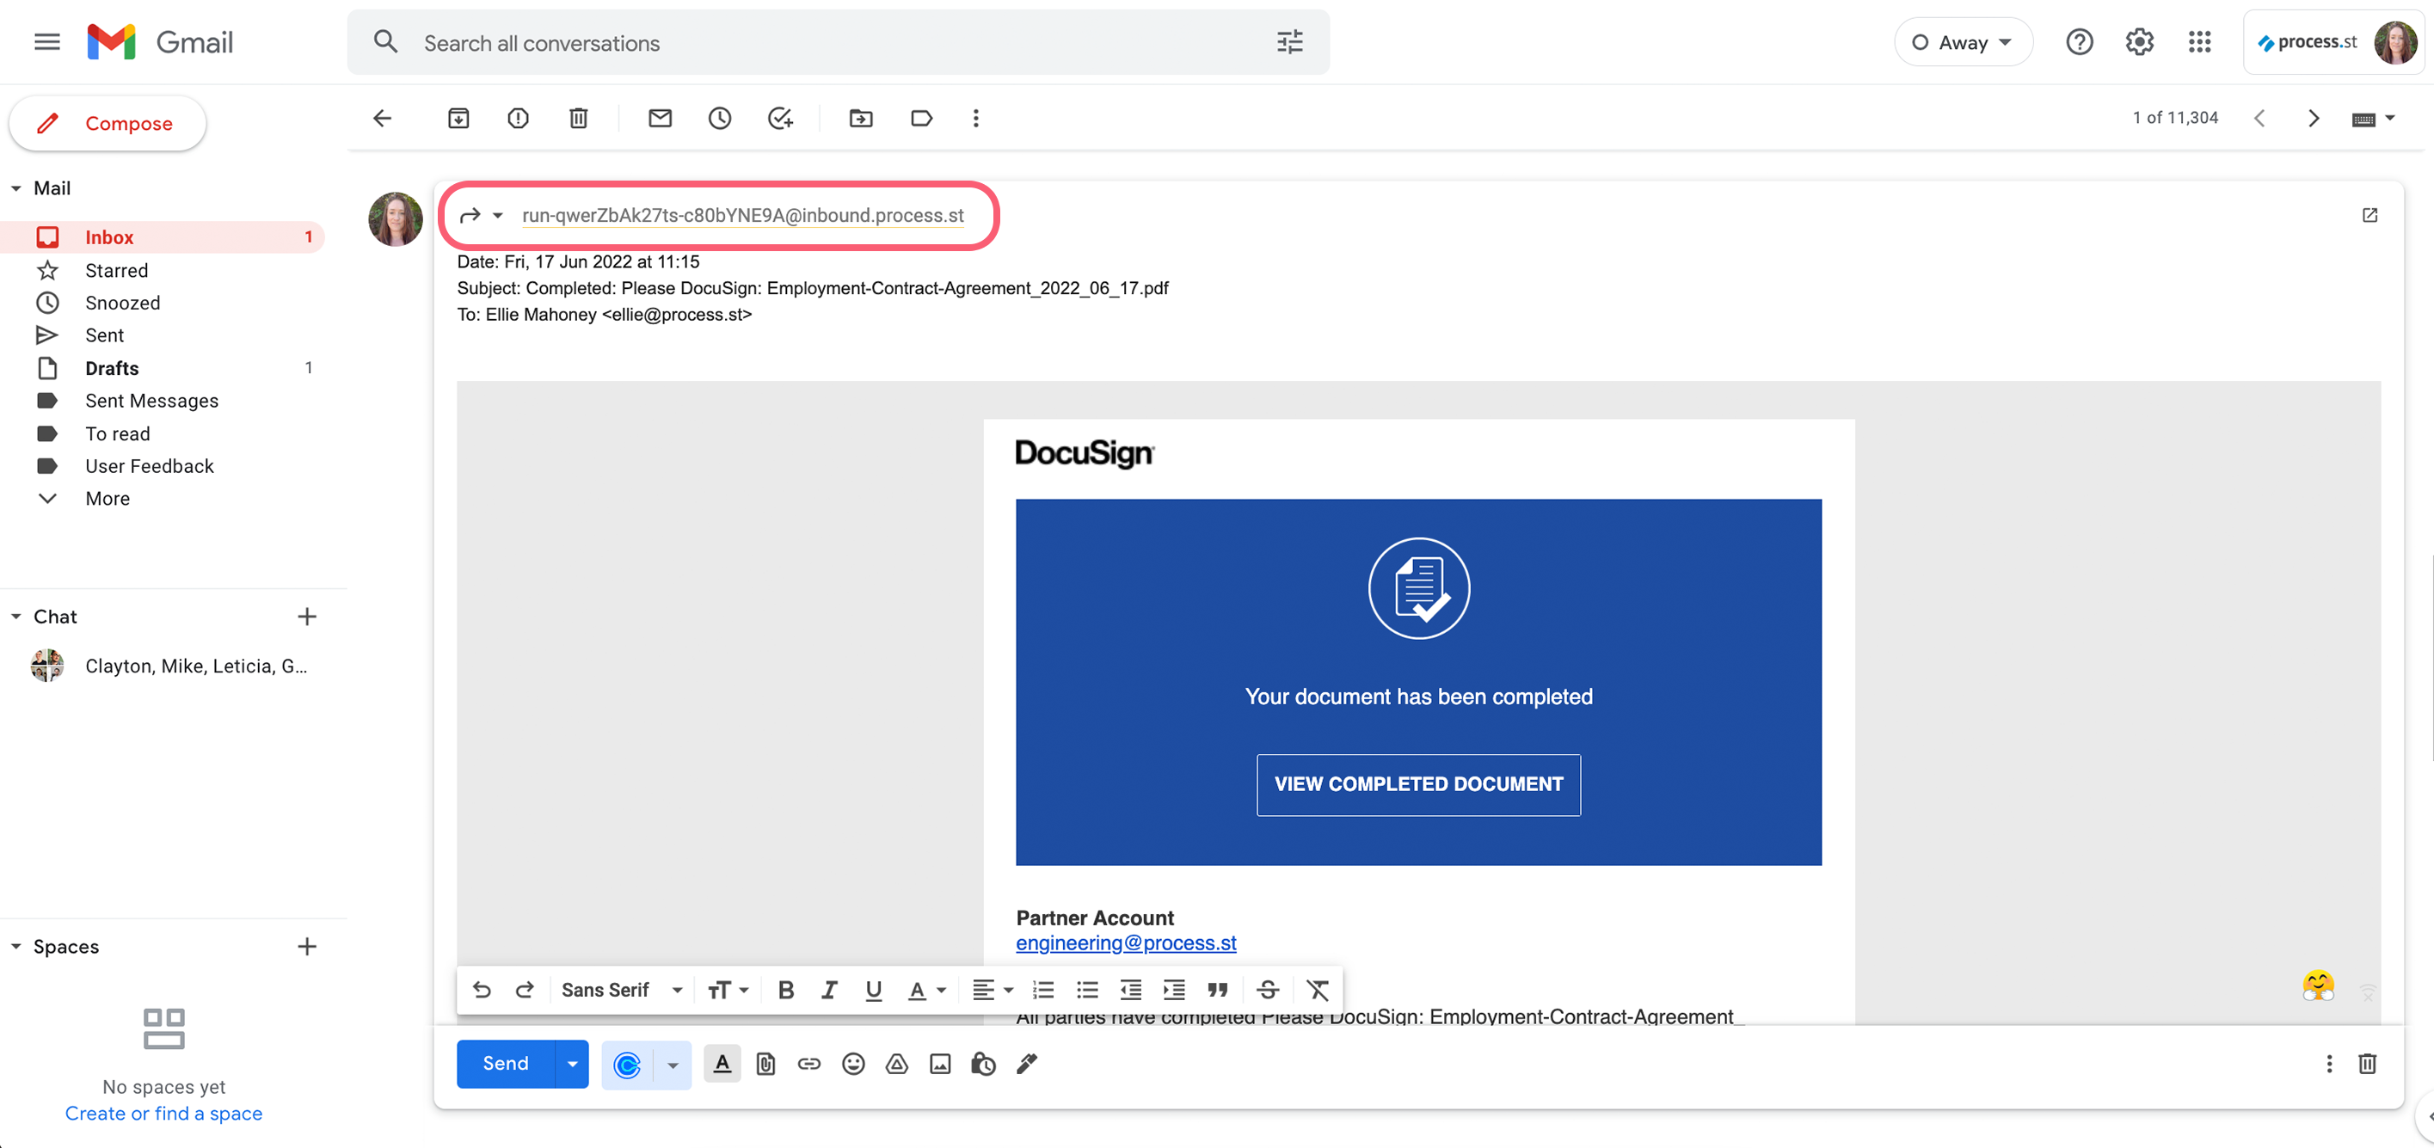Screen dimensions: 2434x1148
Task: Remove formatting from selected text
Action: (x=1318, y=989)
